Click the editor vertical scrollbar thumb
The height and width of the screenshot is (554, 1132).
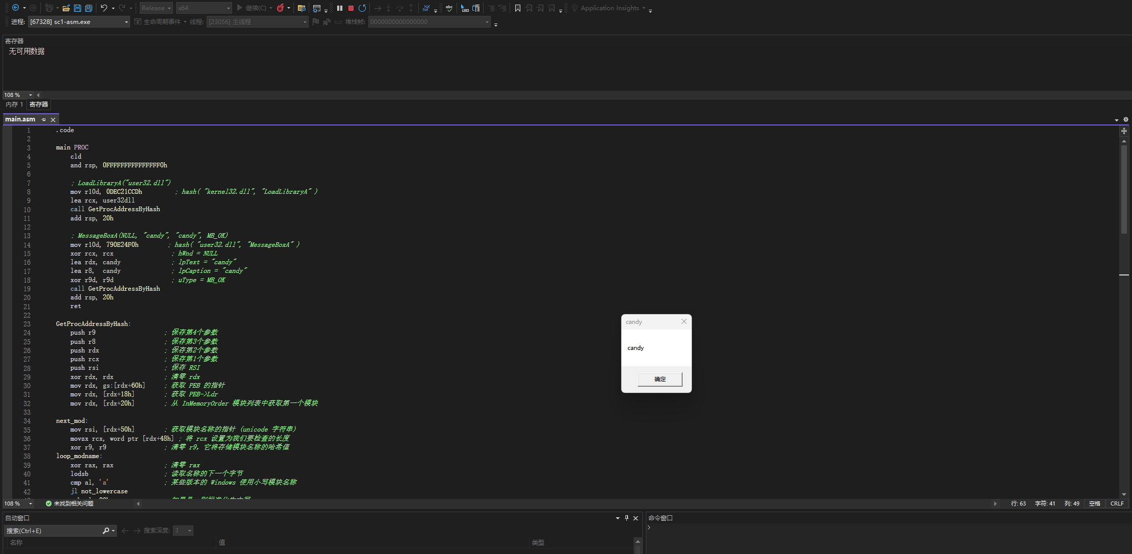1124,189
